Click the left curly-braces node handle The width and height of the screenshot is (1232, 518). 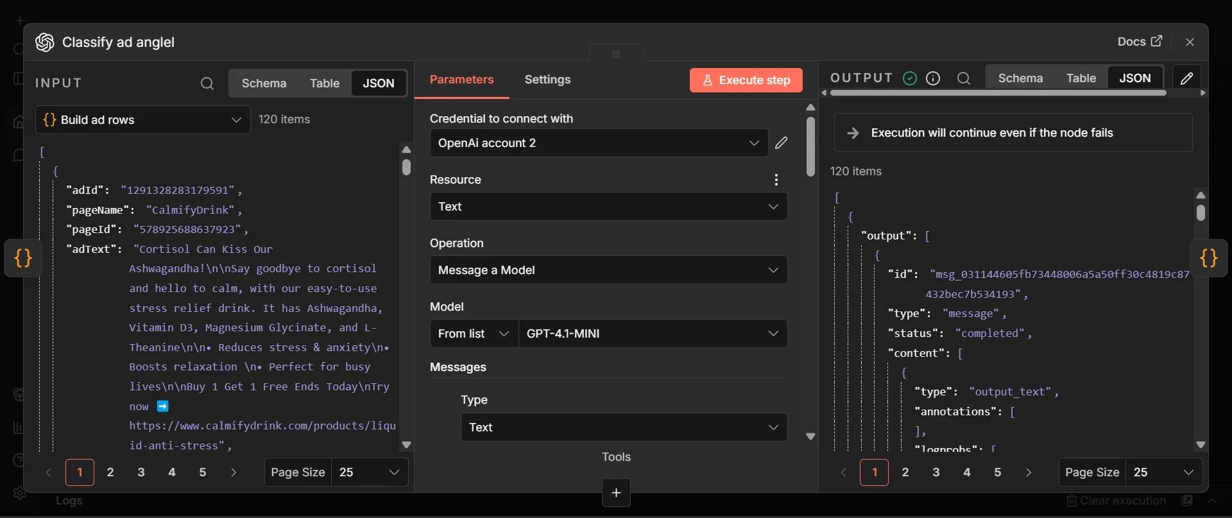pos(23,258)
